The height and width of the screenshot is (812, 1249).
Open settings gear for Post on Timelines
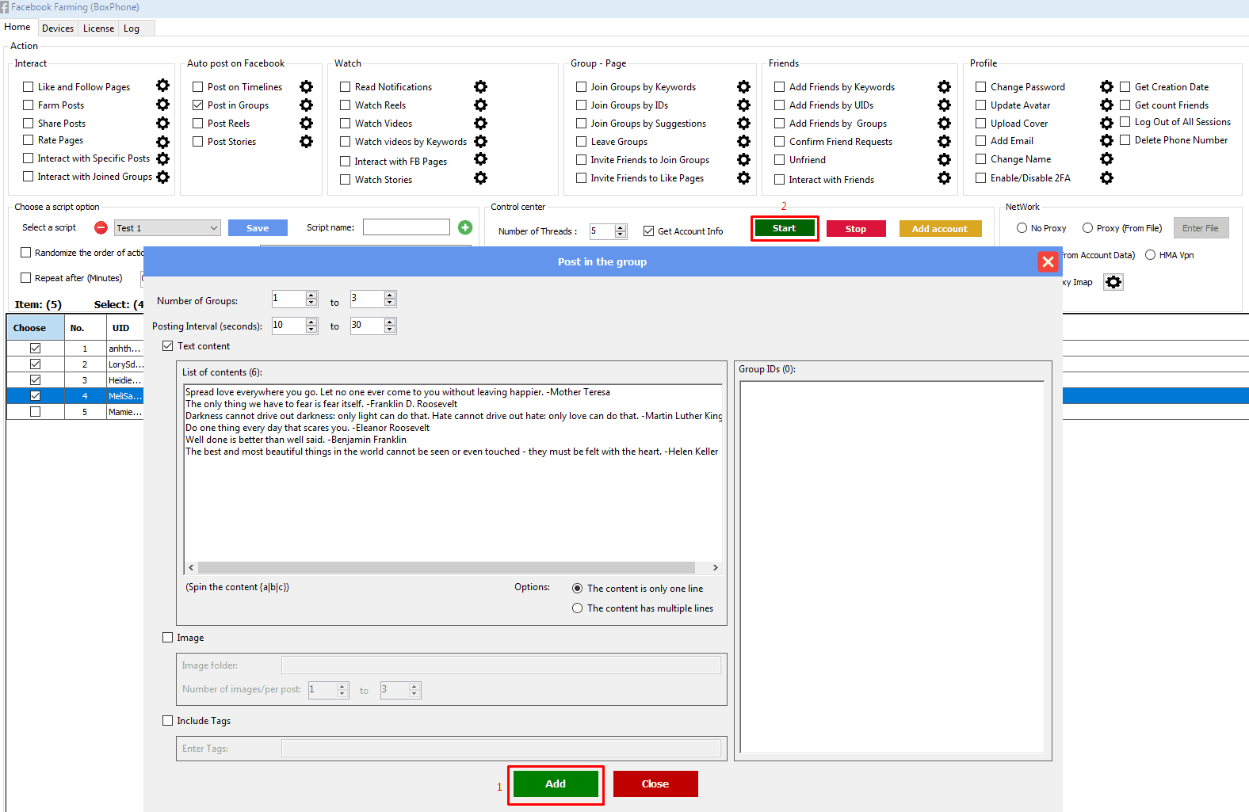(306, 86)
